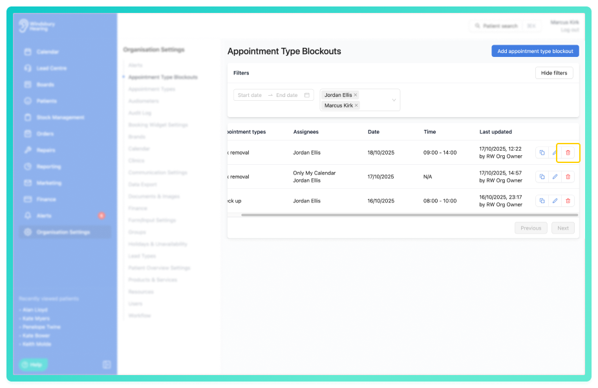Click Add appointment type blockout
Viewport: 598px width, 388px height.
535,51
